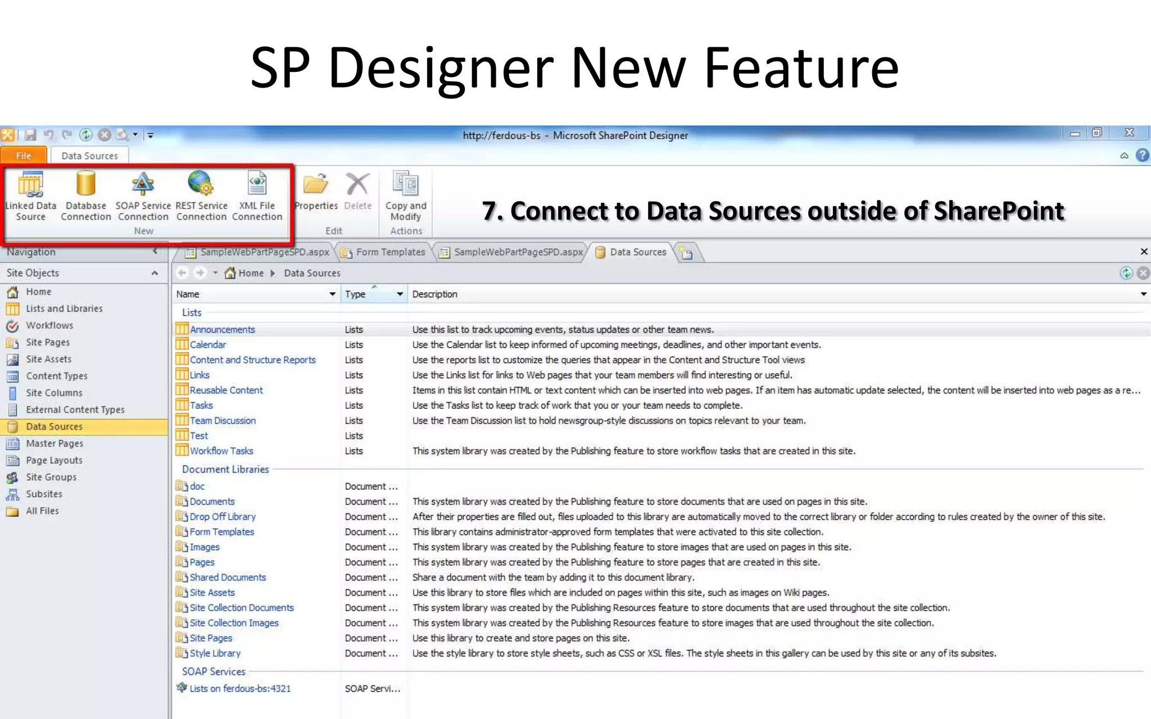The height and width of the screenshot is (719, 1151).
Task: Redo using the quick access toolbar
Action: 67,135
